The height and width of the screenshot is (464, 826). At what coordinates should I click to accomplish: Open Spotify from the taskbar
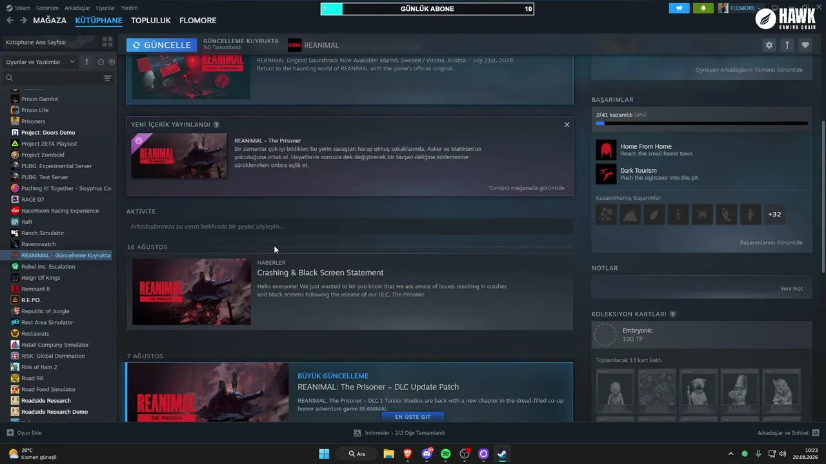tap(445, 454)
